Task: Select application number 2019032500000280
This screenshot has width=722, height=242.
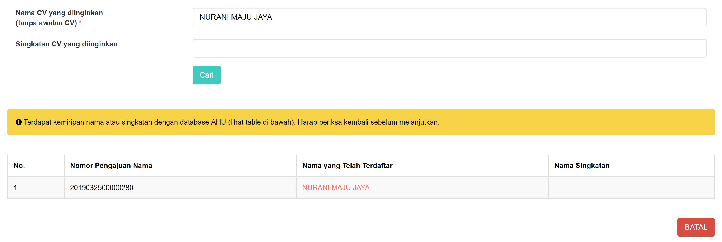Action: click(102, 188)
